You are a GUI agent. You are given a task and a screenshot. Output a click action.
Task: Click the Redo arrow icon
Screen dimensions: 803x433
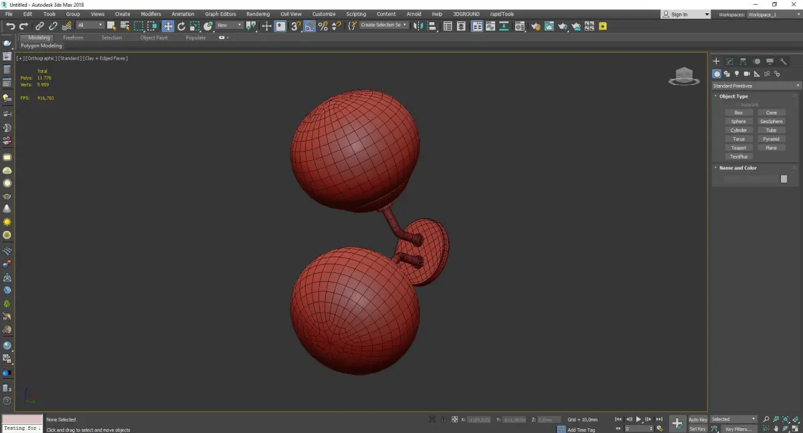[24, 26]
